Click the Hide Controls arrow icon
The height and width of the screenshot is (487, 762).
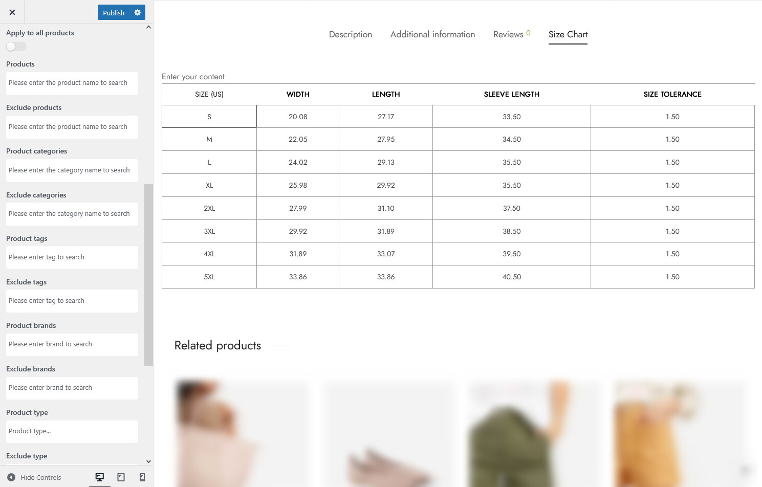tap(11, 477)
